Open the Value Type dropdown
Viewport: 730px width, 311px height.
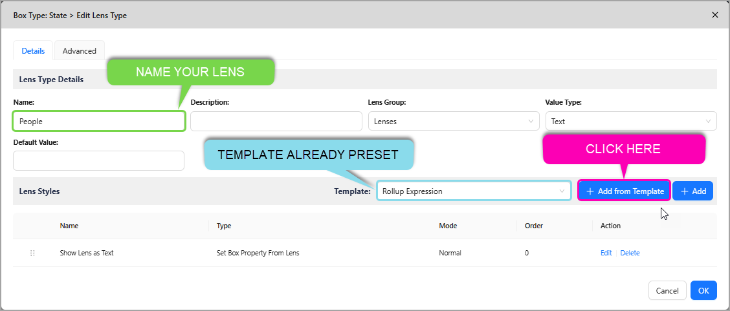(x=630, y=121)
